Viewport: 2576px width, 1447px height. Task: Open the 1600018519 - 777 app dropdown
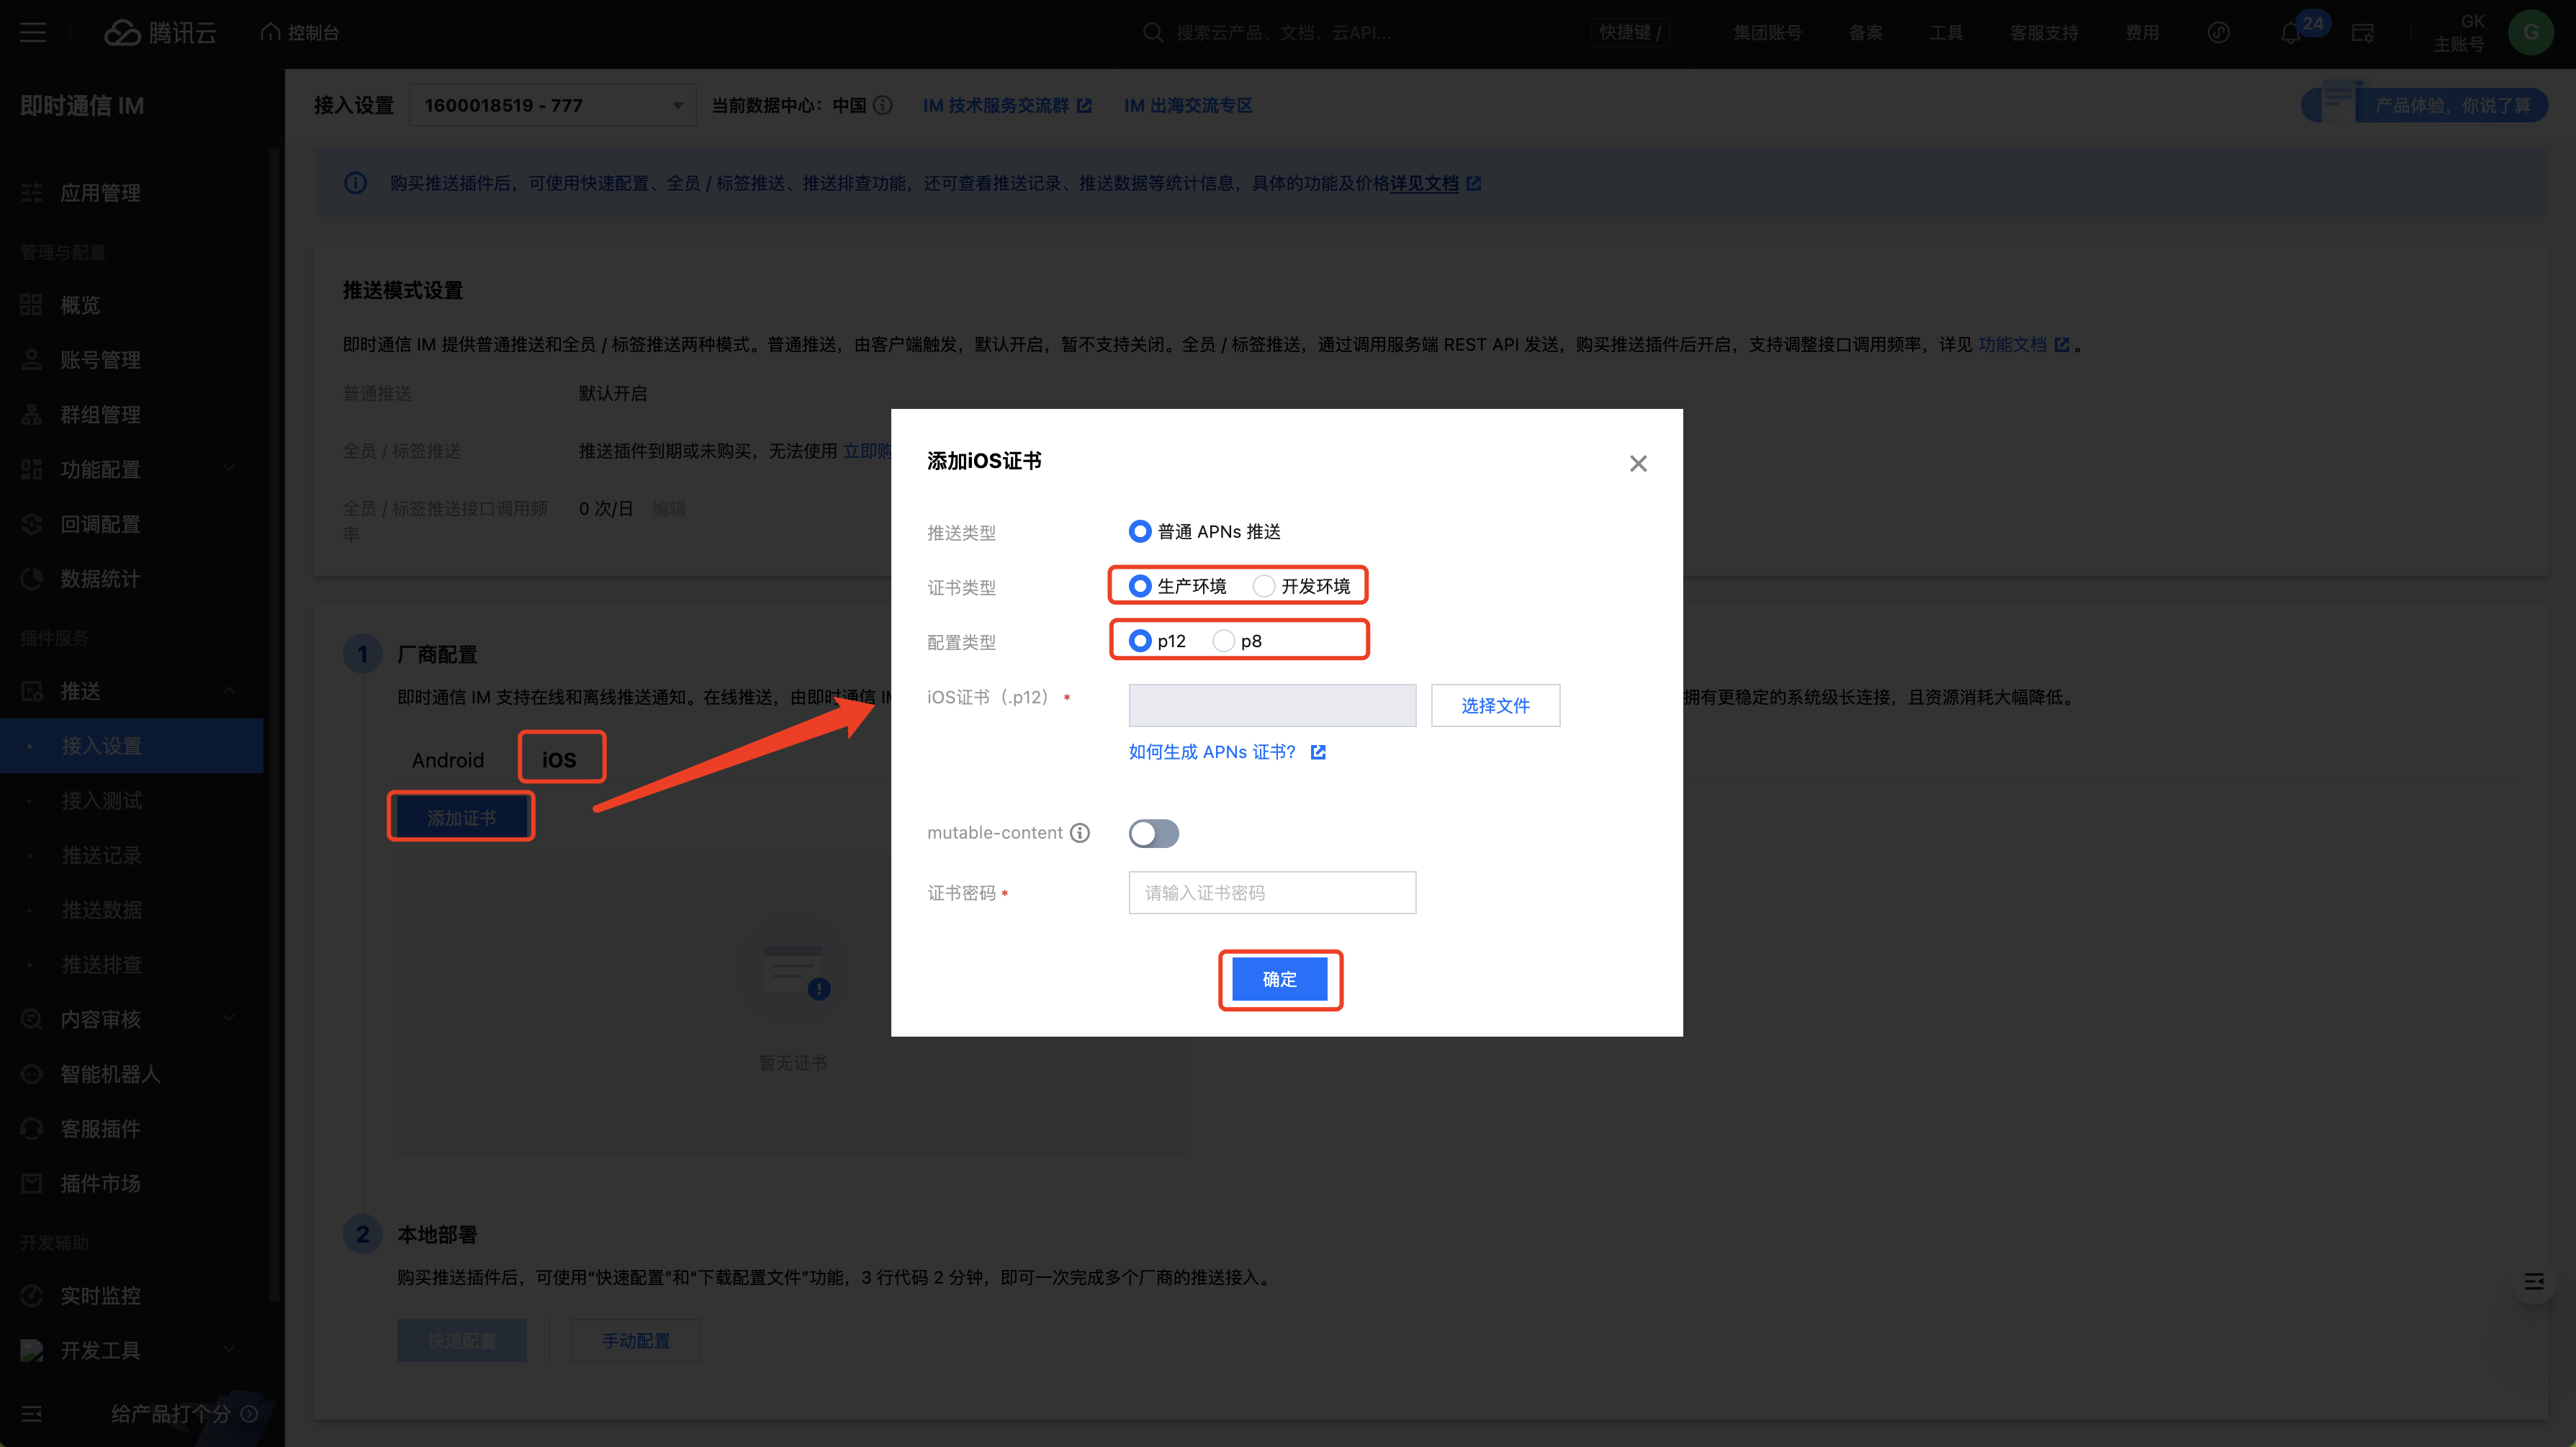[553, 106]
